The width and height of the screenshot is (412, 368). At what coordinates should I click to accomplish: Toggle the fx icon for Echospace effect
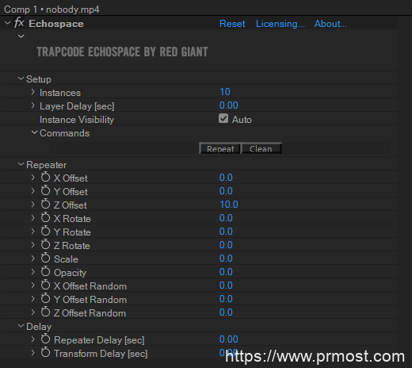coord(19,23)
